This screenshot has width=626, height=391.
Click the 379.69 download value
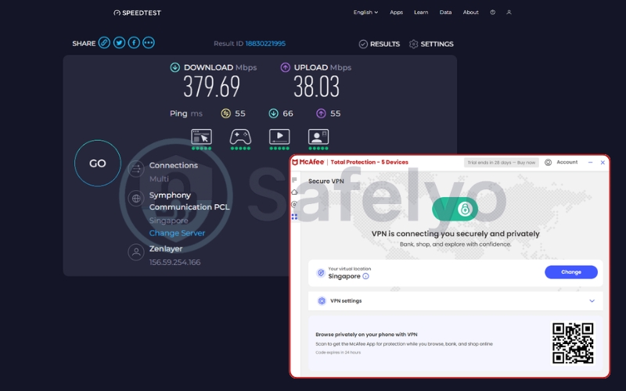(x=211, y=87)
